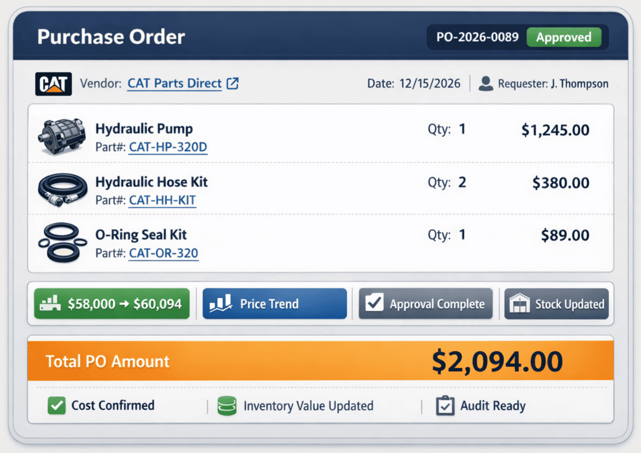Click the CAT vendor logo

coord(53,84)
